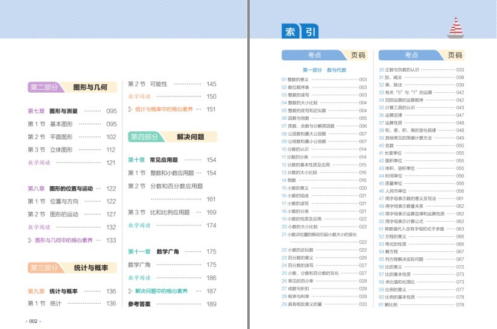Click page number 002 at bottom left
Viewport: 497px width, 329px height.
(x=33, y=321)
